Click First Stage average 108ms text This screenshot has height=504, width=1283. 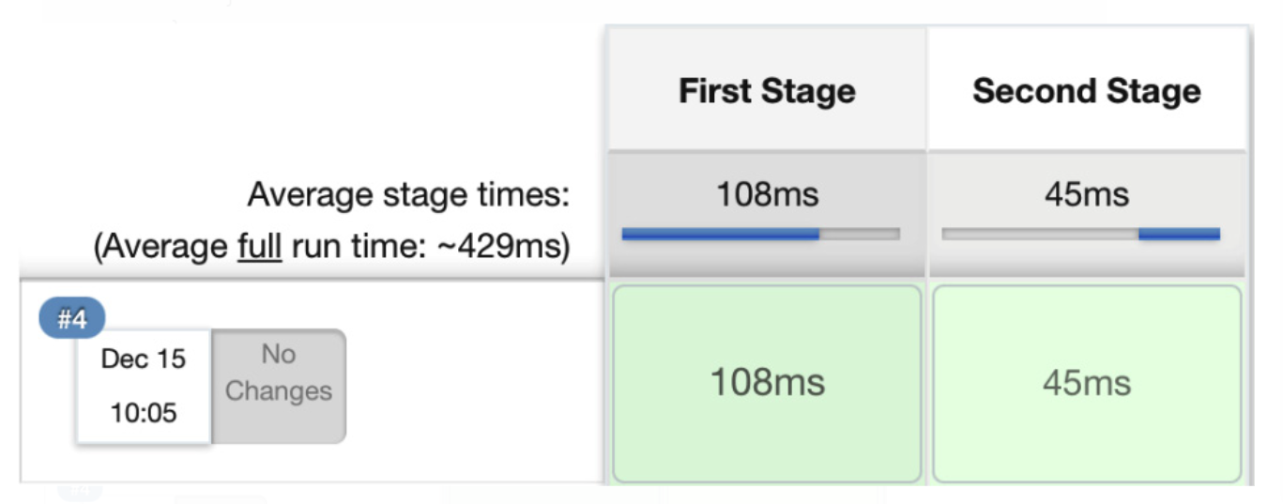pos(767,194)
